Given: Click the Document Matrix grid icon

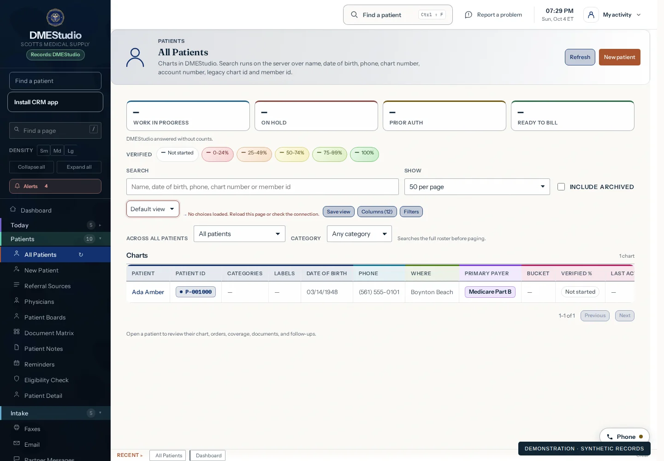Looking at the screenshot, I should [x=17, y=332].
